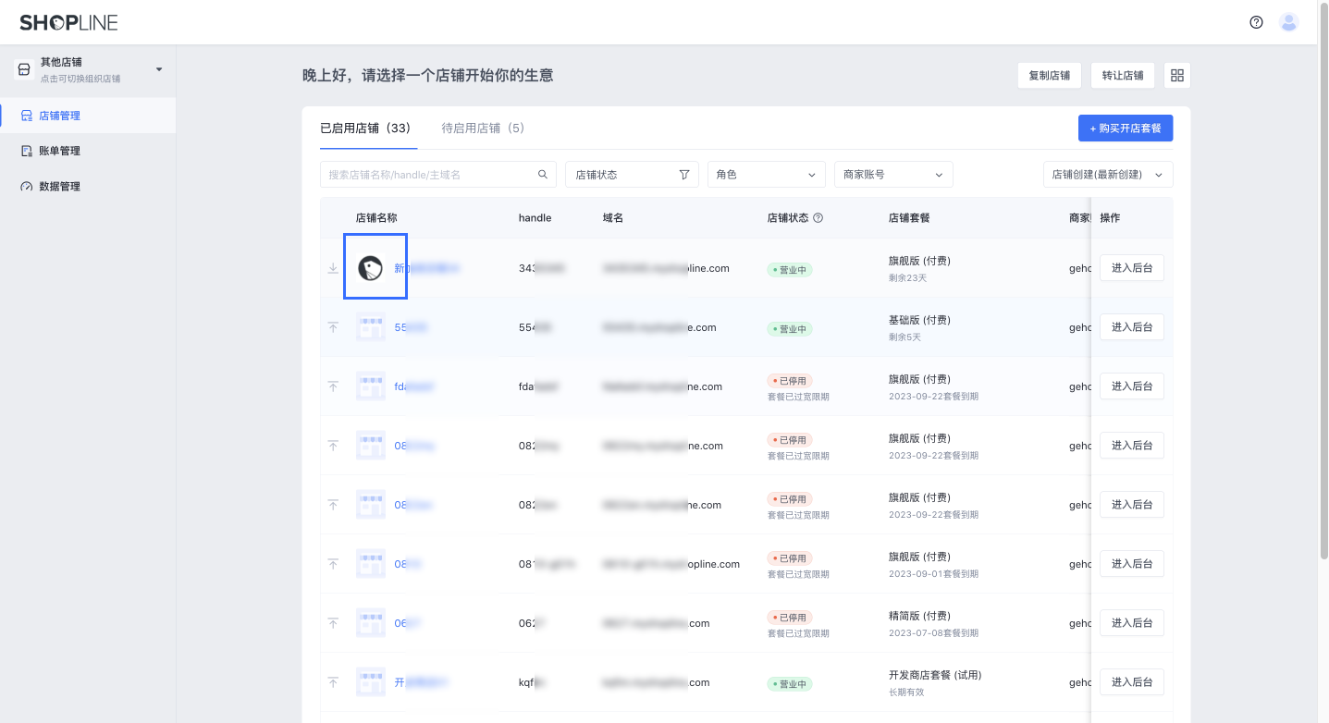Open 店铺管理 in the sidebar

click(x=88, y=116)
